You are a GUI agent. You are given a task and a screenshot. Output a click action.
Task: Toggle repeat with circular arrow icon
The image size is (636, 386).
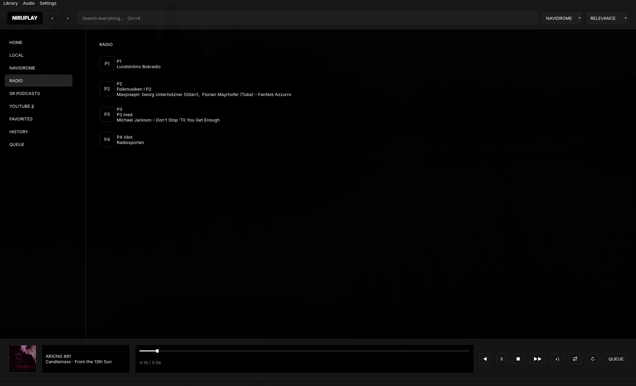point(593,359)
